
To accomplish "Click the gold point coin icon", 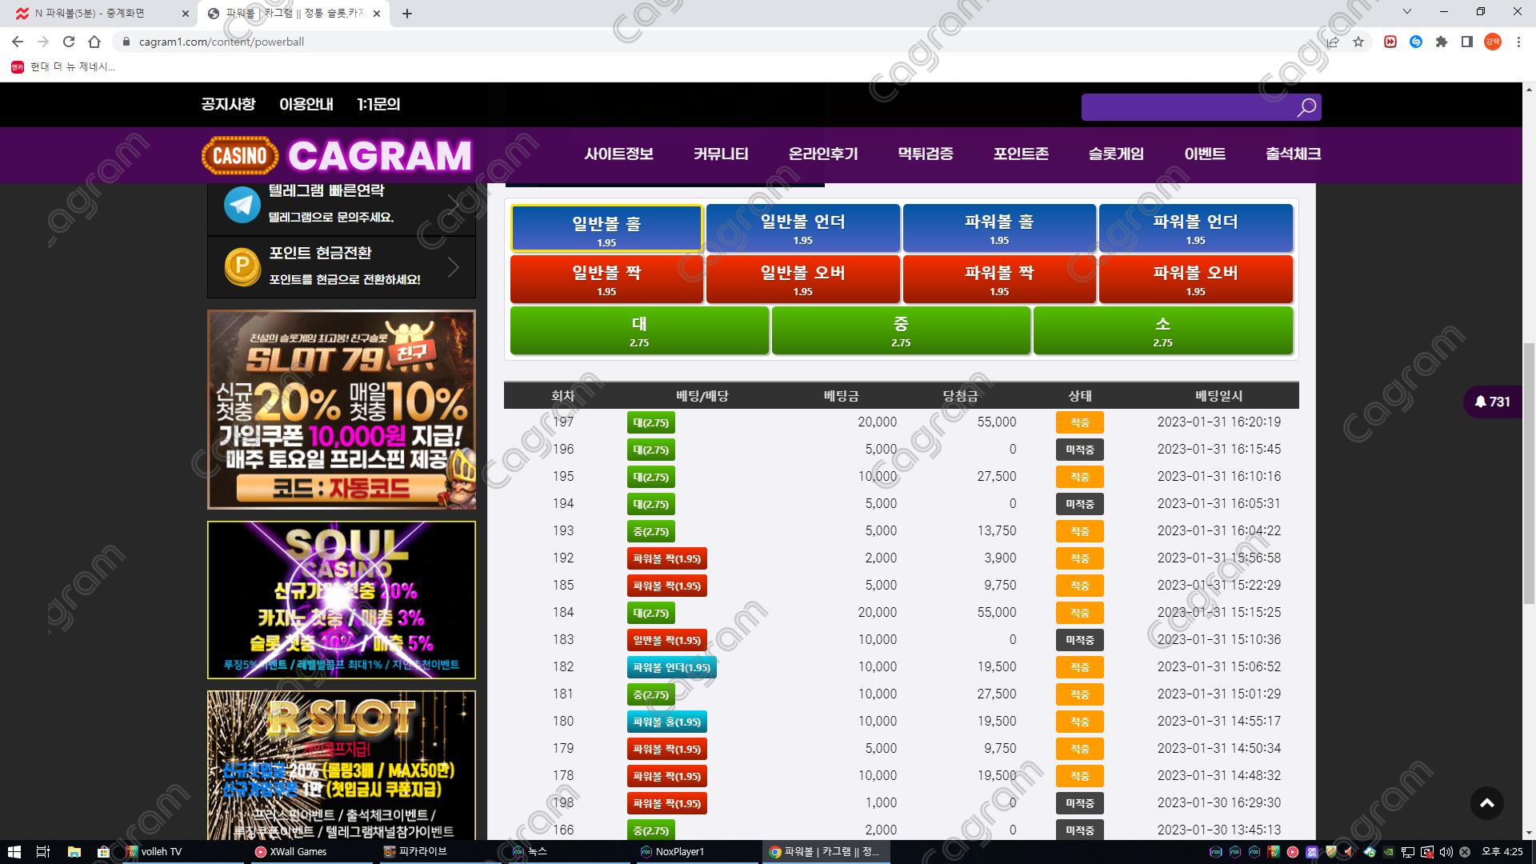I will coord(242,266).
